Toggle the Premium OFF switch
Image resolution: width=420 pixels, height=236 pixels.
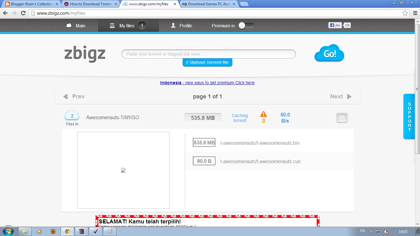click(247, 25)
